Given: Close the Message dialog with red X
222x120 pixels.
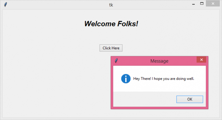Looking at the screenshot, I should tap(201, 60).
